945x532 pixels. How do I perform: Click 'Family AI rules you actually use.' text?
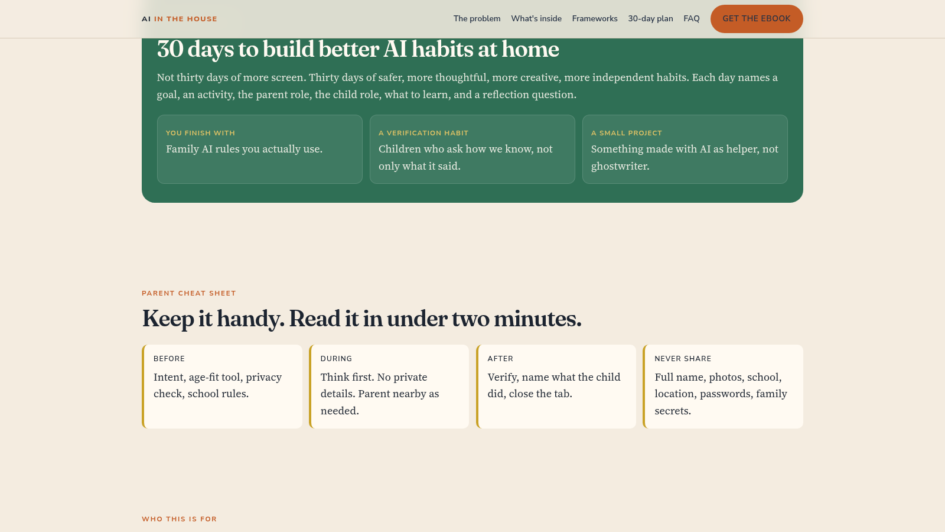pos(244,149)
